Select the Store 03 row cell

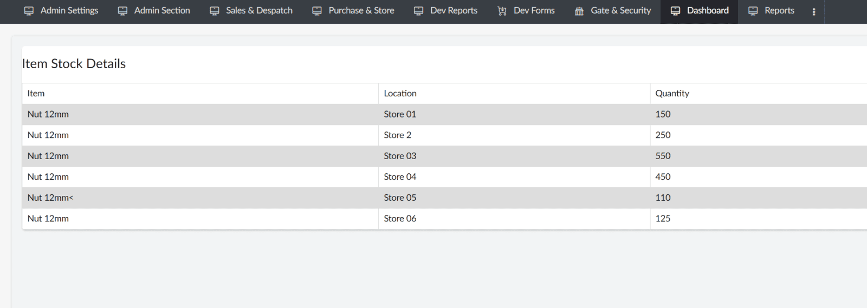(x=514, y=156)
